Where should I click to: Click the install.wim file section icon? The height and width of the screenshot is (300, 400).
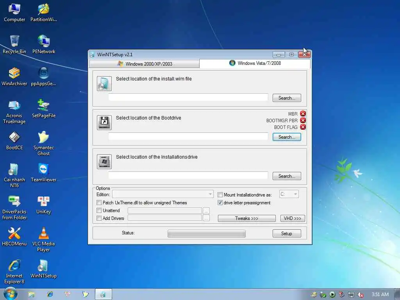point(104,84)
